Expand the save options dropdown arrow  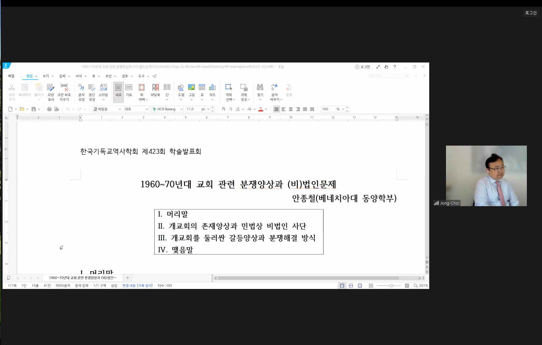click(x=39, y=109)
